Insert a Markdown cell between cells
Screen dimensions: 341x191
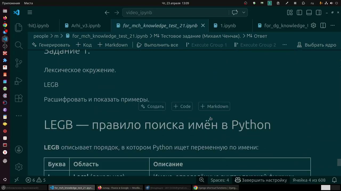[x=214, y=106]
